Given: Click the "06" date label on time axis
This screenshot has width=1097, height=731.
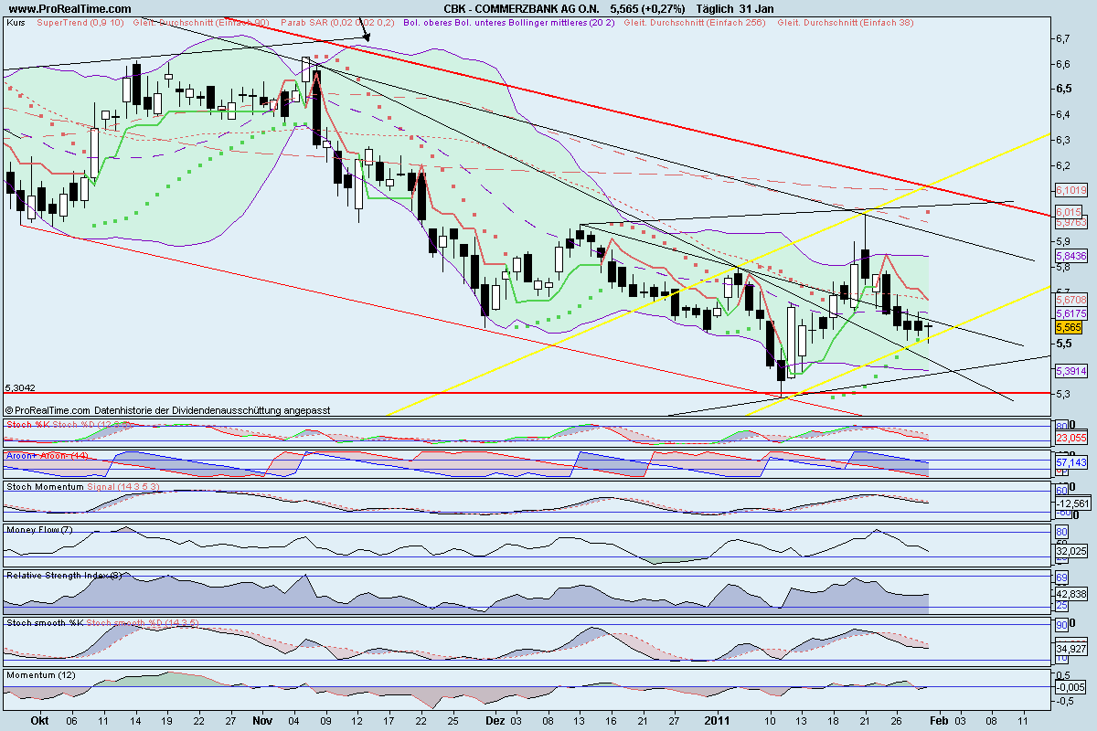Looking at the screenshot, I should point(71,720).
